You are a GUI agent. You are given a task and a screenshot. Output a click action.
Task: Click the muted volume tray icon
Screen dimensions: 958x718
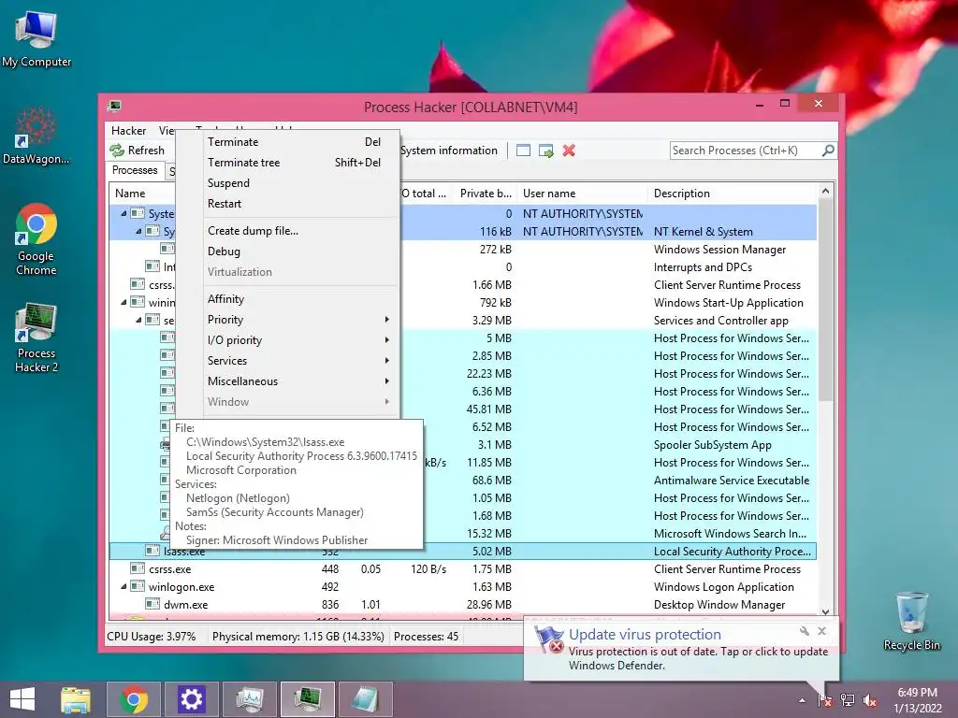coord(870,699)
